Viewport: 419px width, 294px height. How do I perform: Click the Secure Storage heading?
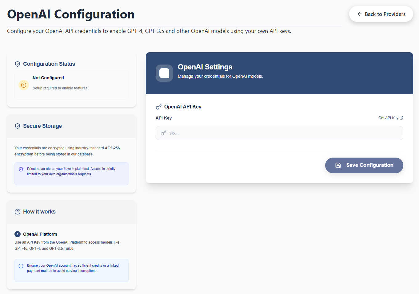(42, 126)
